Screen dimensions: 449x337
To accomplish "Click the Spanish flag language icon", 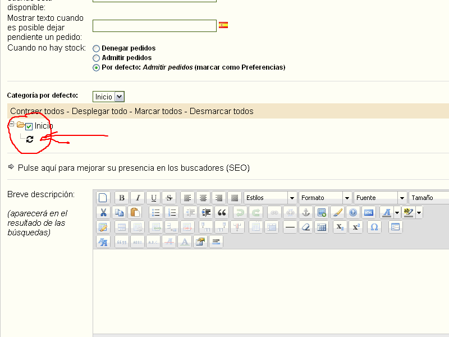I will 223,25.
